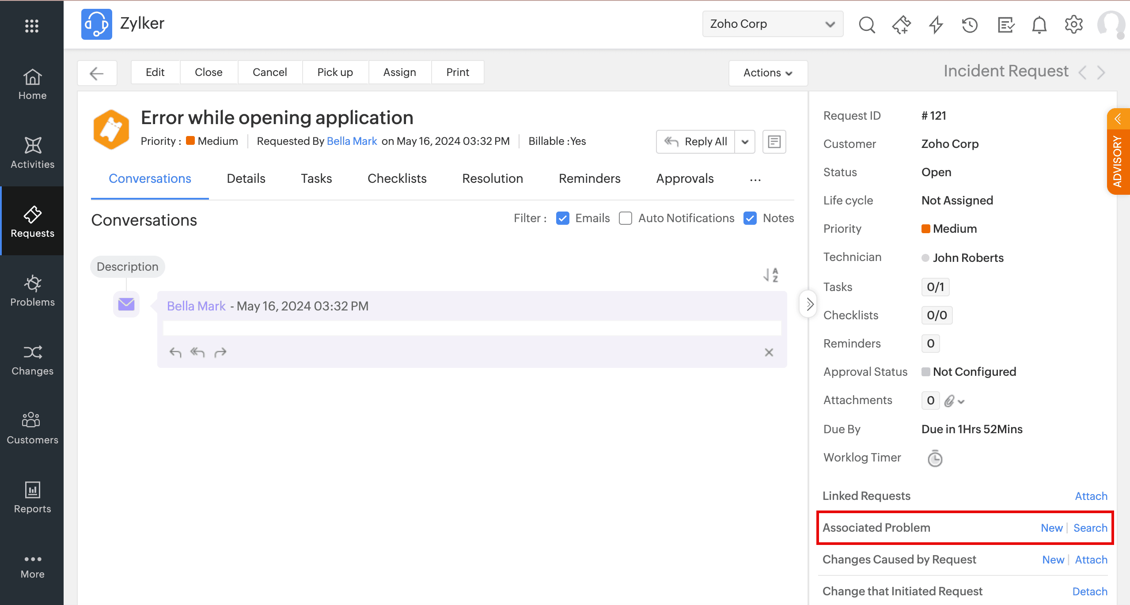Open requester Bella Mark's link

[352, 141]
